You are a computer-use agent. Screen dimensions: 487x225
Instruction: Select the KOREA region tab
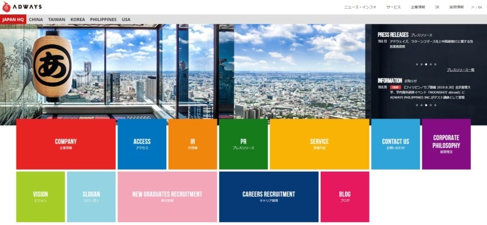click(x=78, y=19)
